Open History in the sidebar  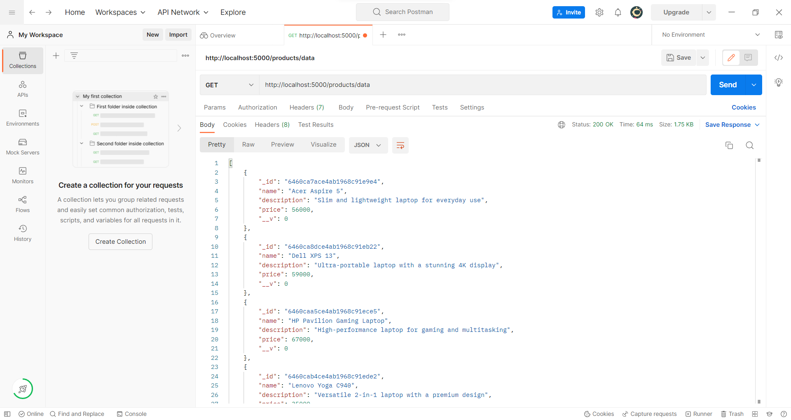tap(23, 233)
